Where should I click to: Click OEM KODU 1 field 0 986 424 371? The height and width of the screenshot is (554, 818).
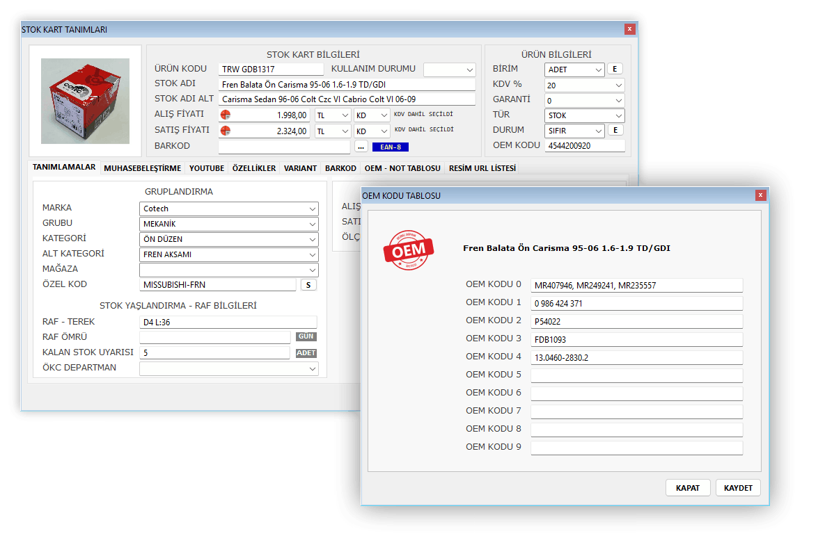(x=636, y=304)
